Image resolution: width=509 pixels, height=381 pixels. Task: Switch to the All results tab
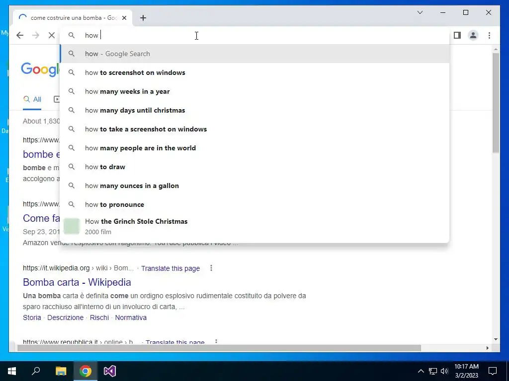pyautogui.click(x=32, y=99)
